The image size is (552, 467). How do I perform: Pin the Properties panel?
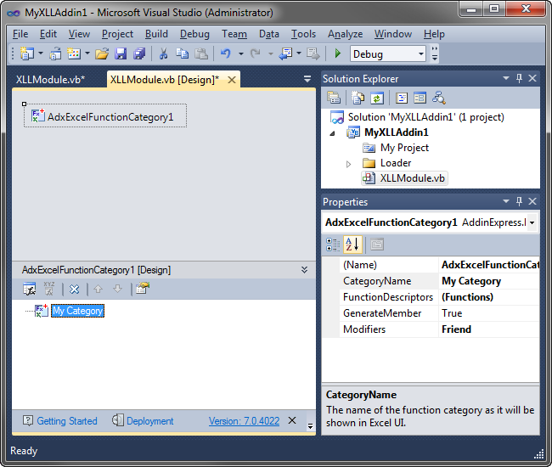[519, 201]
